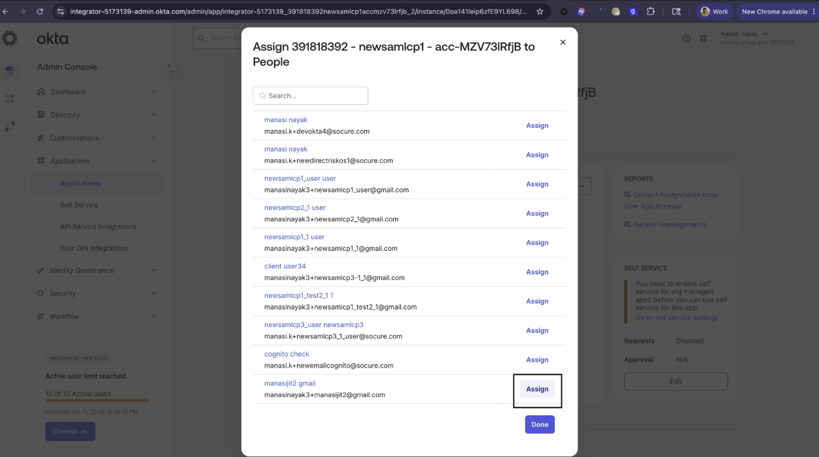
Task: Open the help question mark icon
Action: pyautogui.click(x=686, y=39)
